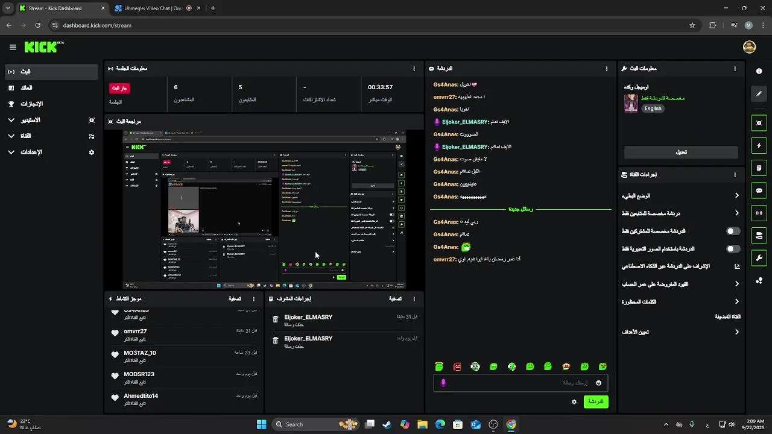
Task: Toggle the wrench stream info widget icon
Action: pos(759,258)
